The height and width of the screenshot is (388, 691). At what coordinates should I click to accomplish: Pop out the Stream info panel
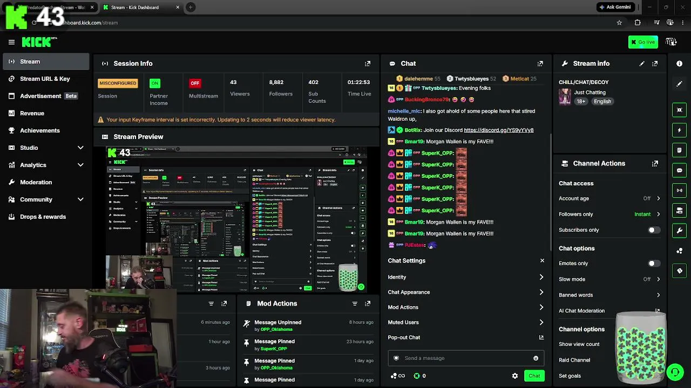(x=655, y=64)
